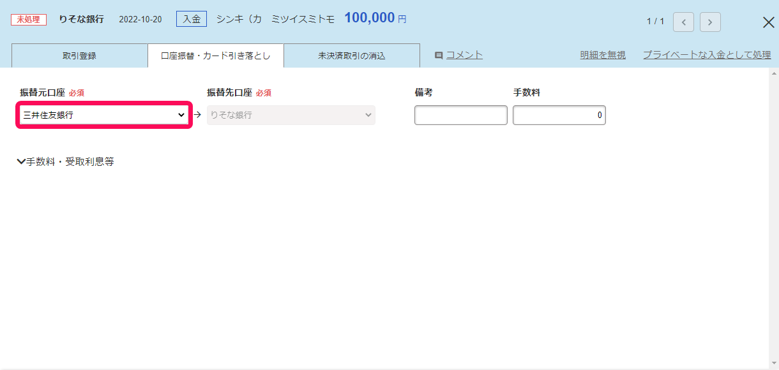Click the 未処理 status badge
This screenshot has width=779, height=370.
click(x=29, y=20)
